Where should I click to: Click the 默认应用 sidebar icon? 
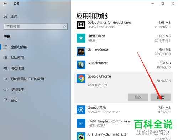click(x=5, y=57)
